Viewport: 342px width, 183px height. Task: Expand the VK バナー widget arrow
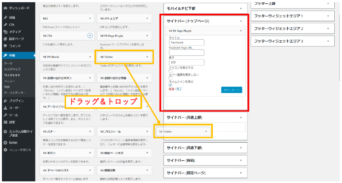(x=90, y=131)
